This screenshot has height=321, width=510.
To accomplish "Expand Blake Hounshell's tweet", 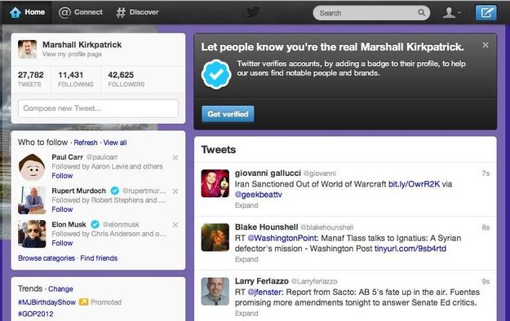I will coord(246,260).
